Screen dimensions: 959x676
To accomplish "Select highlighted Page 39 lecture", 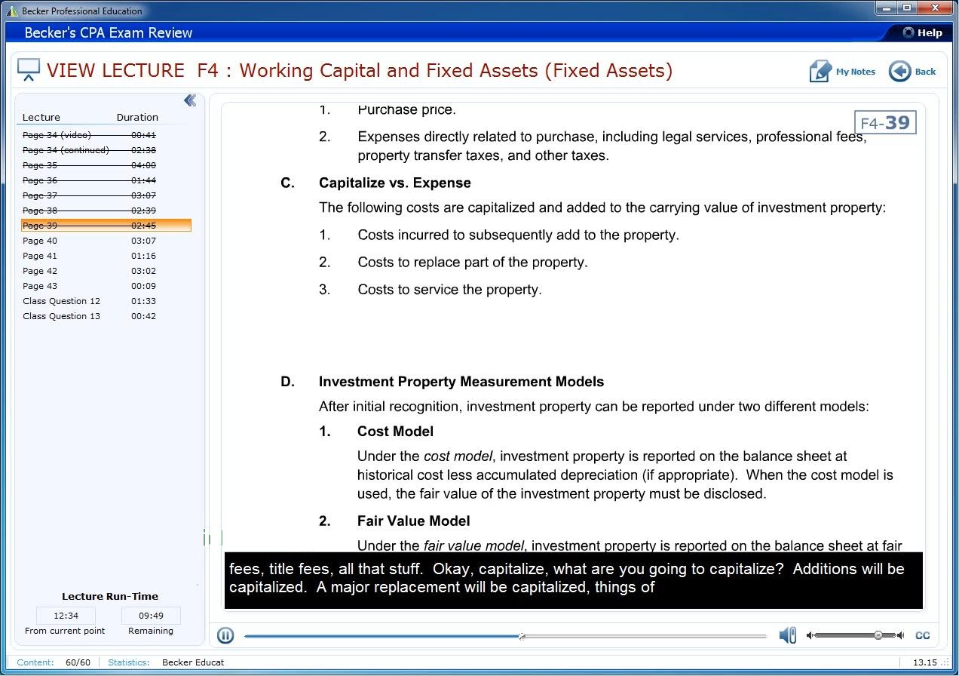I will (x=106, y=226).
